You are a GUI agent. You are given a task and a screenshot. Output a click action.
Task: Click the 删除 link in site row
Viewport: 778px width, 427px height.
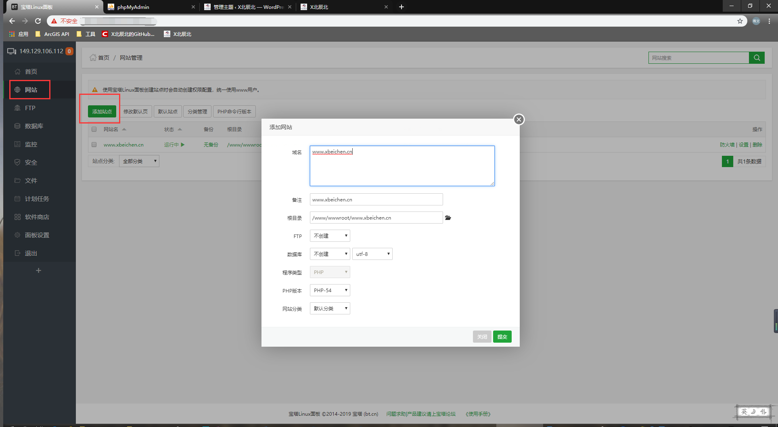click(757, 144)
